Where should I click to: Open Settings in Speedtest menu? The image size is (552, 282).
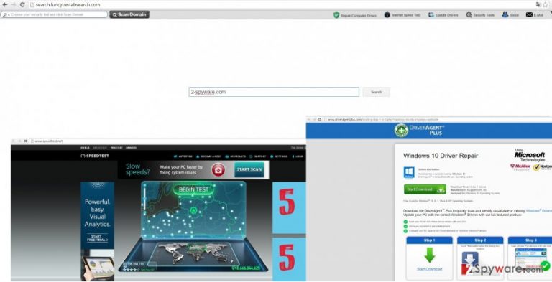[279, 156]
